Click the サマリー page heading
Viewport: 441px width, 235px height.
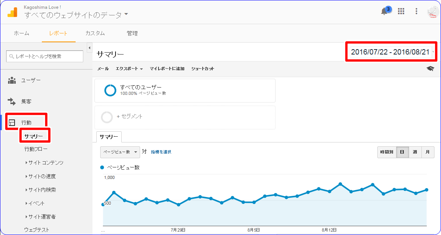coord(110,54)
